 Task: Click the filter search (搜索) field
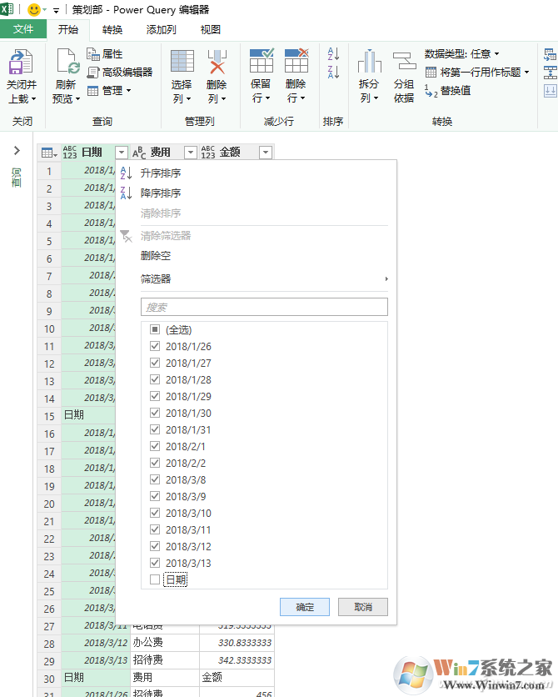264,307
